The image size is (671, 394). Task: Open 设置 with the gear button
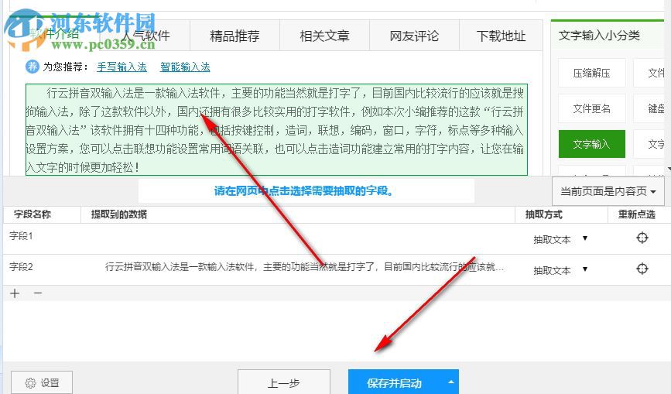[42, 382]
